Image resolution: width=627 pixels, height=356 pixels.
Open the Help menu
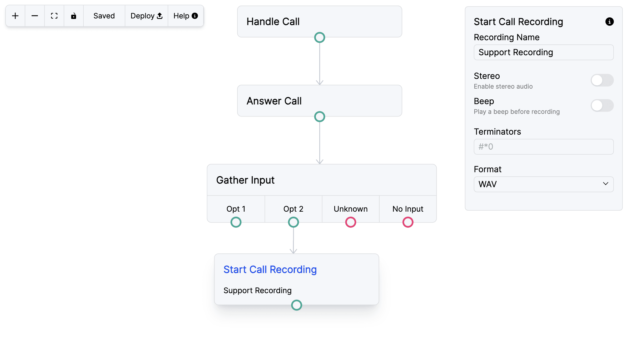click(x=186, y=16)
